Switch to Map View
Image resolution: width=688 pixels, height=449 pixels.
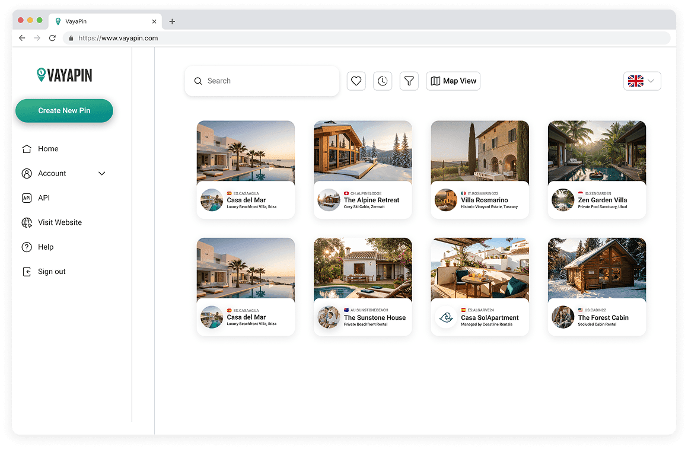point(453,81)
